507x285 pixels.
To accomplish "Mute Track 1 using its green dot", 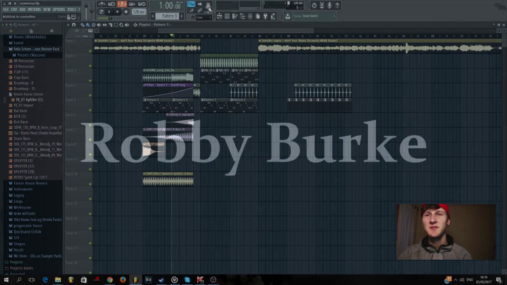I will pyautogui.click(x=90, y=50).
